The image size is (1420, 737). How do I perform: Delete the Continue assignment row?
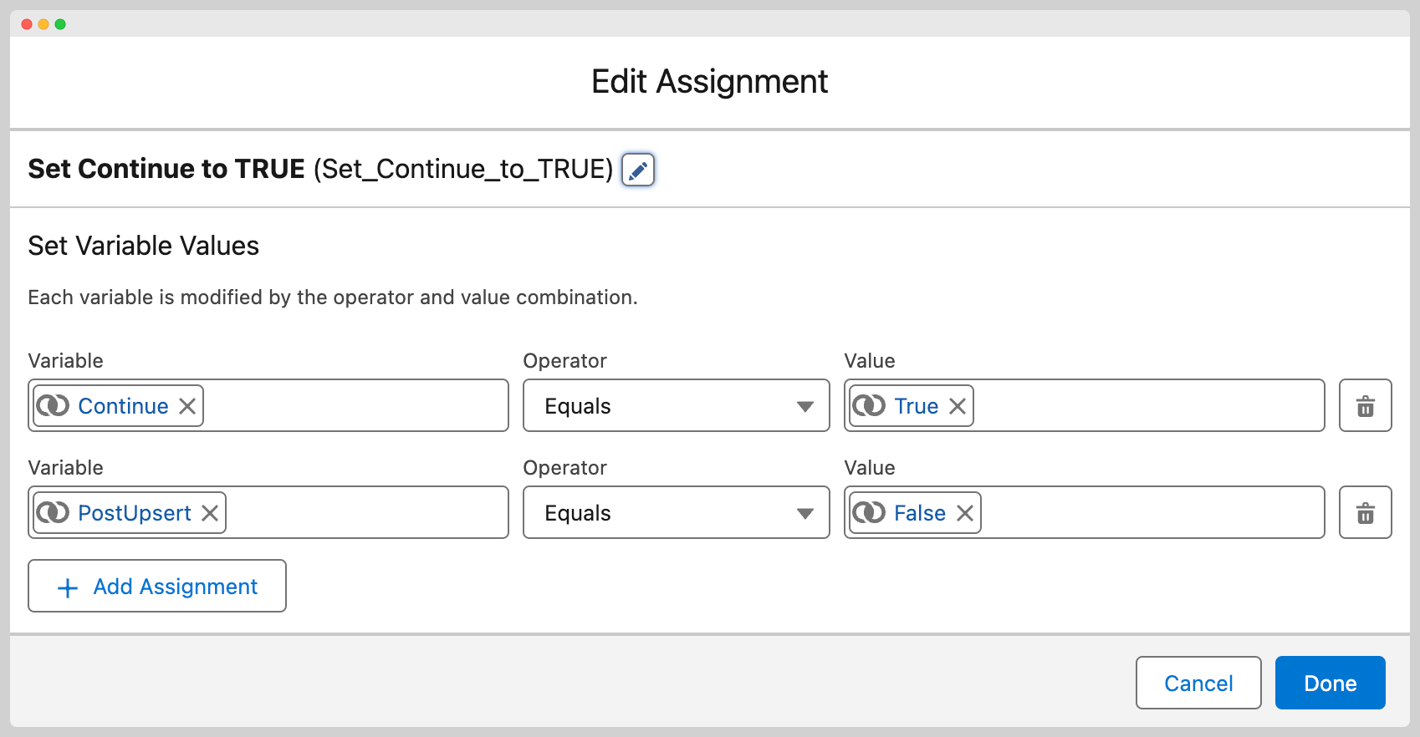pos(1365,406)
